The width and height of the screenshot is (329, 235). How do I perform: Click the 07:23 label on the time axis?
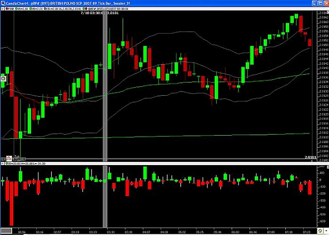pyautogui.click(x=306, y=232)
